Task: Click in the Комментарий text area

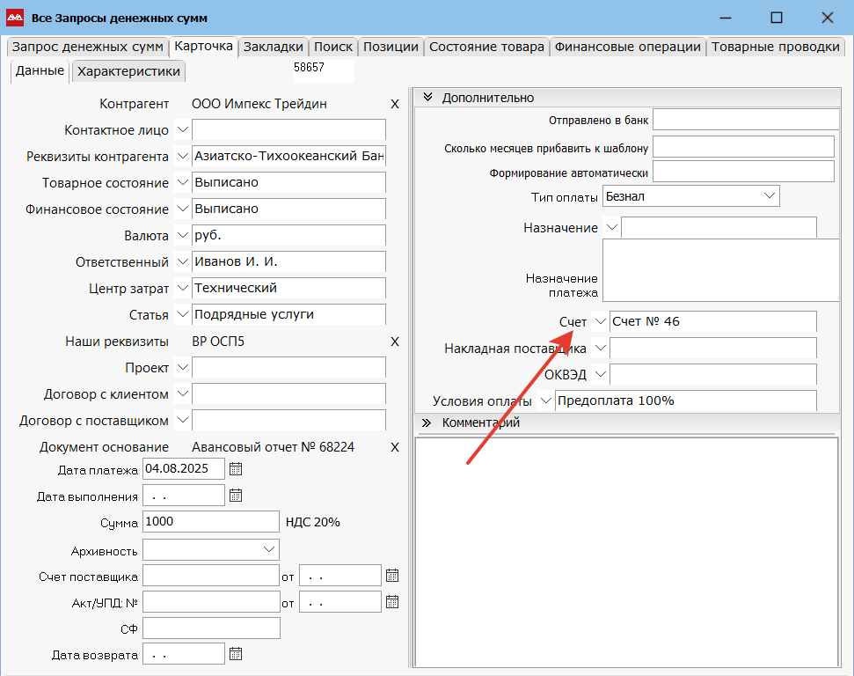Action: tap(625, 552)
